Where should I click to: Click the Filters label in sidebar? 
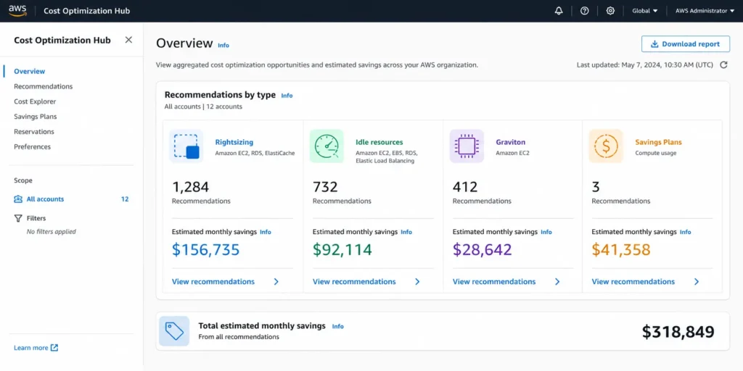(x=36, y=218)
